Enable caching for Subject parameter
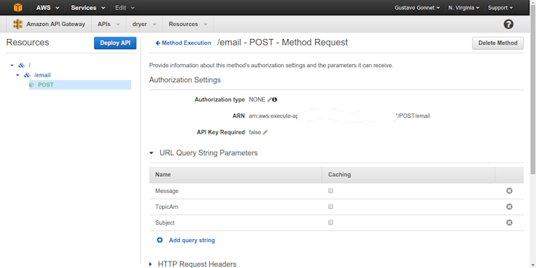 tap(330, 222)
